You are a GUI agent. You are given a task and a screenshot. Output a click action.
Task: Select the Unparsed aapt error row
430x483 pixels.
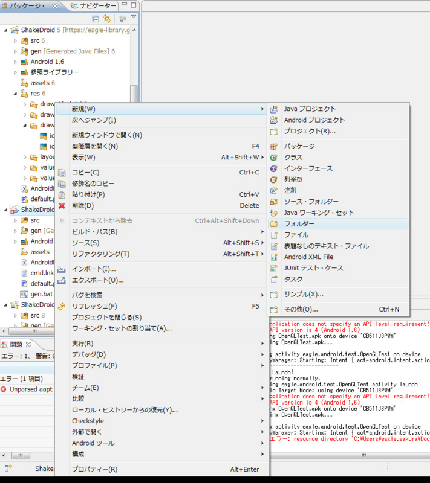tap(27, 389)
